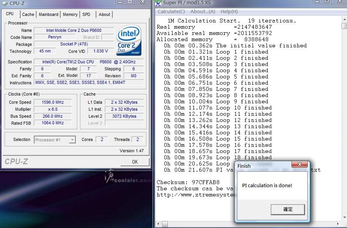347x228 pixels.
Task: Open the About tab in CPU-Z
Action: [x=104, y=14]
